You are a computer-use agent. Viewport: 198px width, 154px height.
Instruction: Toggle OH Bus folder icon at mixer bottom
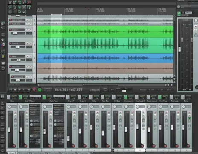(113, 150)
